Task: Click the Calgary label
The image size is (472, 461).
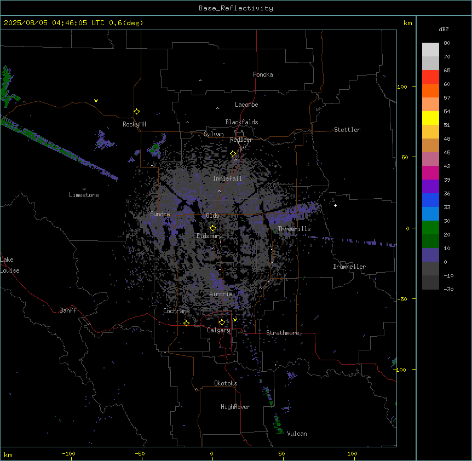Action: pyautogui.click(x=218, y=330)
